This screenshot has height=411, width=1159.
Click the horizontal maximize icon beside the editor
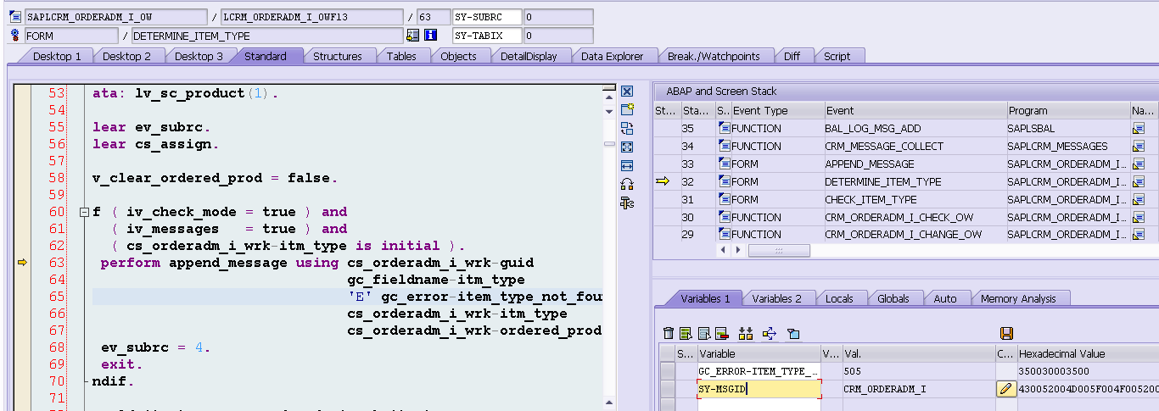click(x=627, y=165)
